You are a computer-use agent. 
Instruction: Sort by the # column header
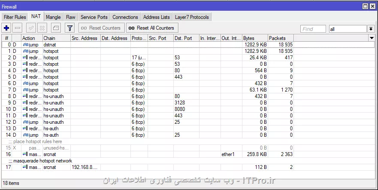point(7,38)
